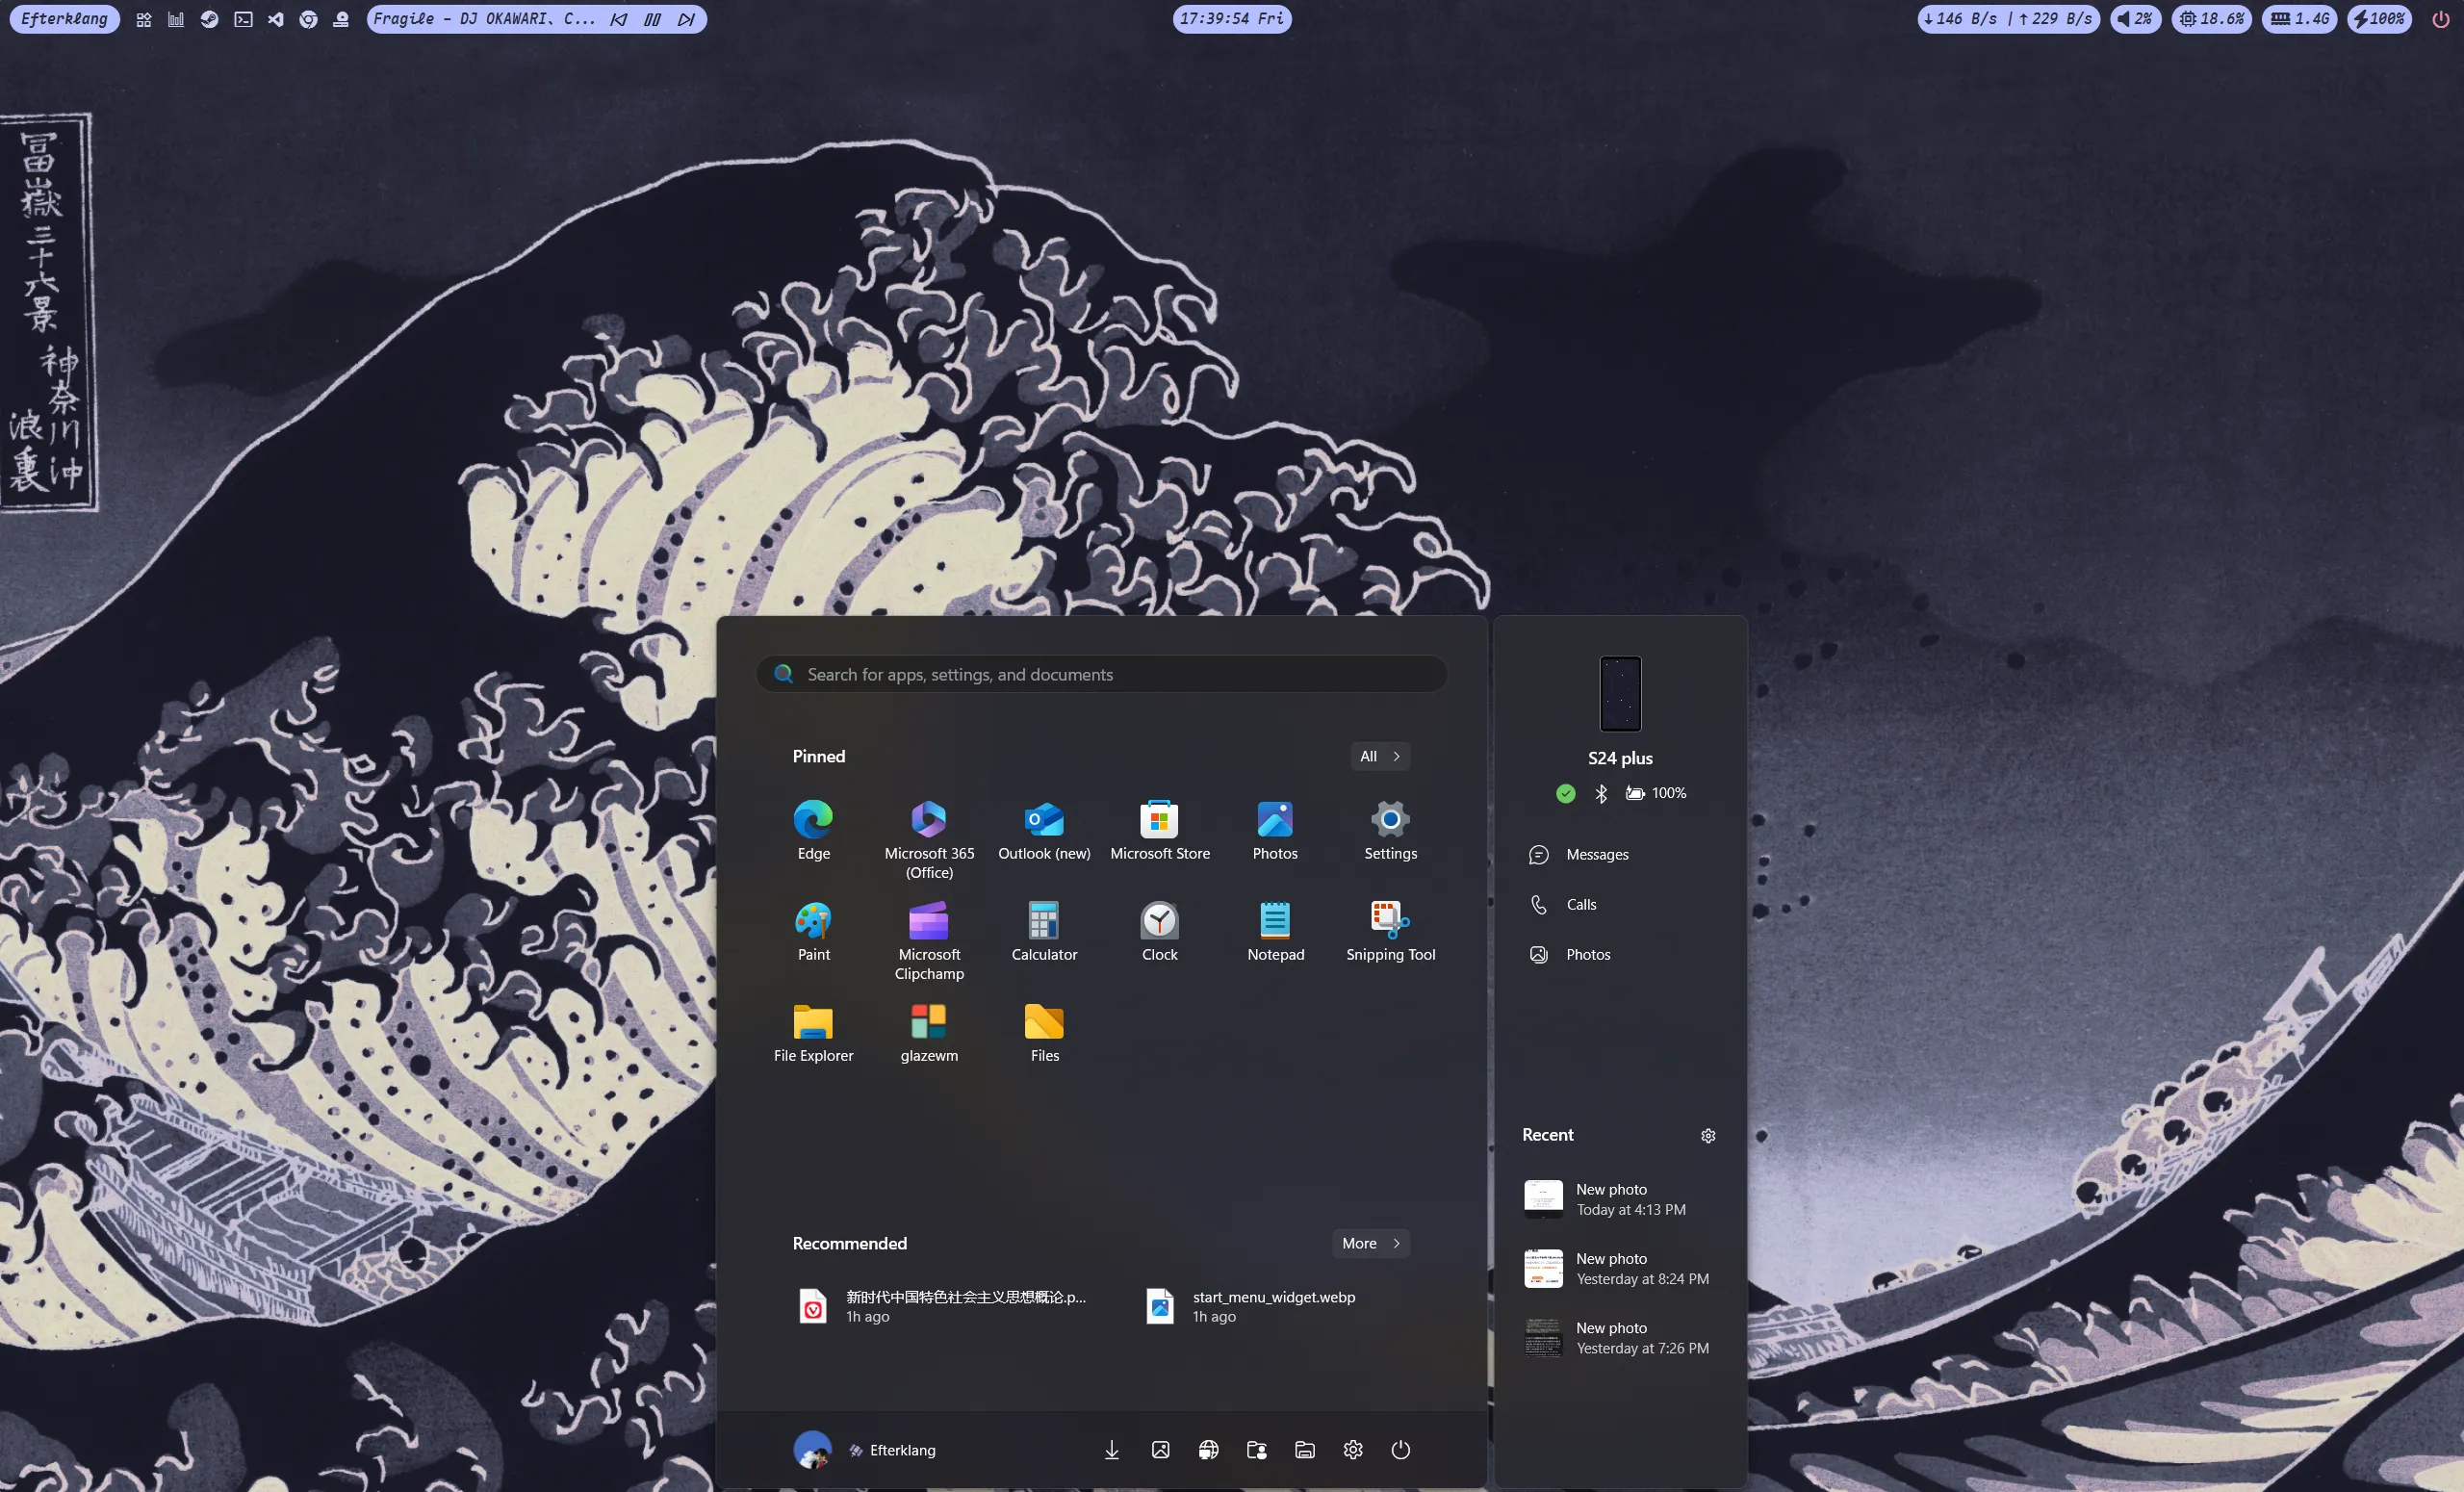
Task: Open the Files app
Action: pos(1044,1032)
